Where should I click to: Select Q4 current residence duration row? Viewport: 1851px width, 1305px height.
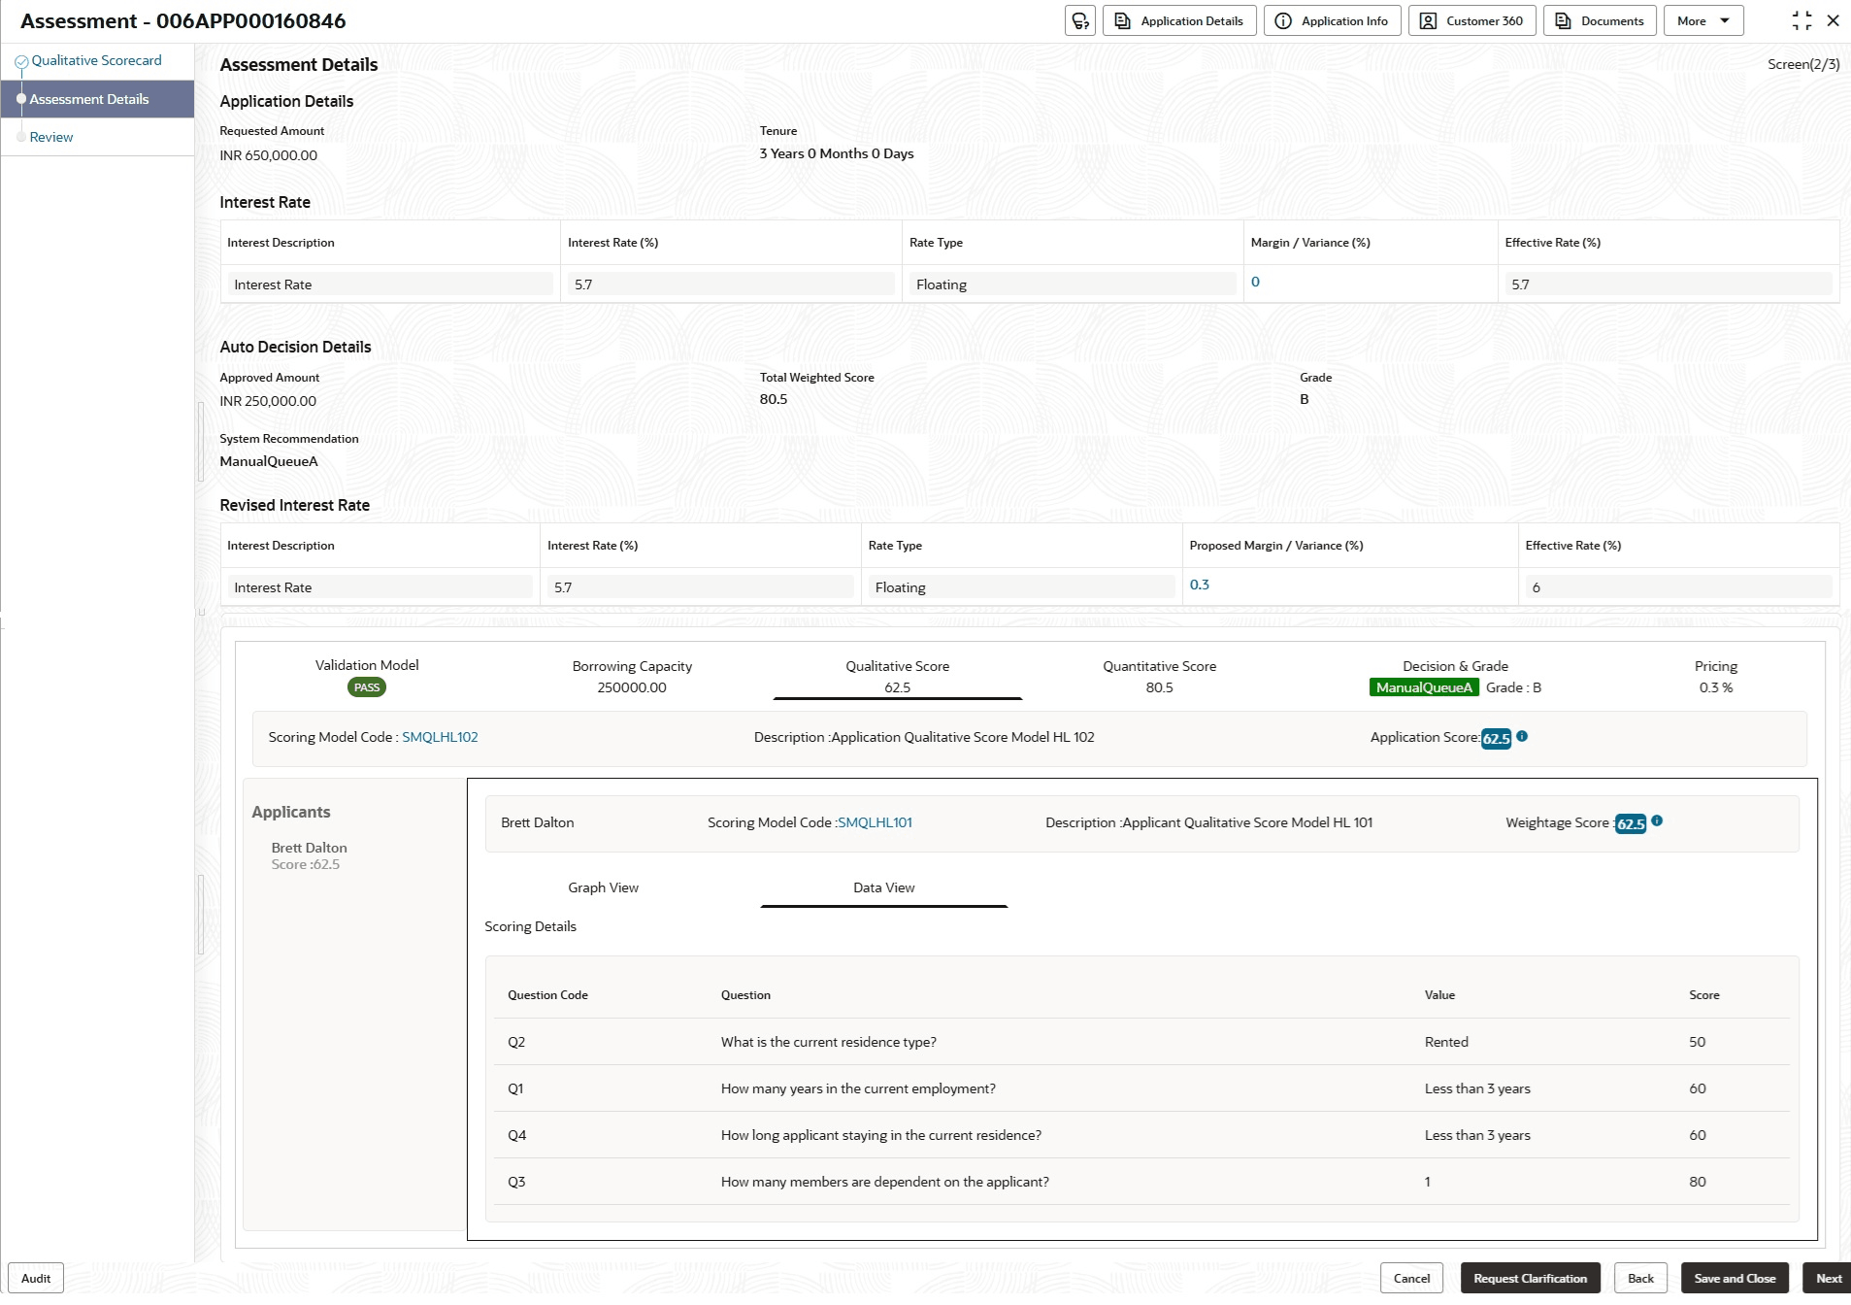tap(1141, 1135)
